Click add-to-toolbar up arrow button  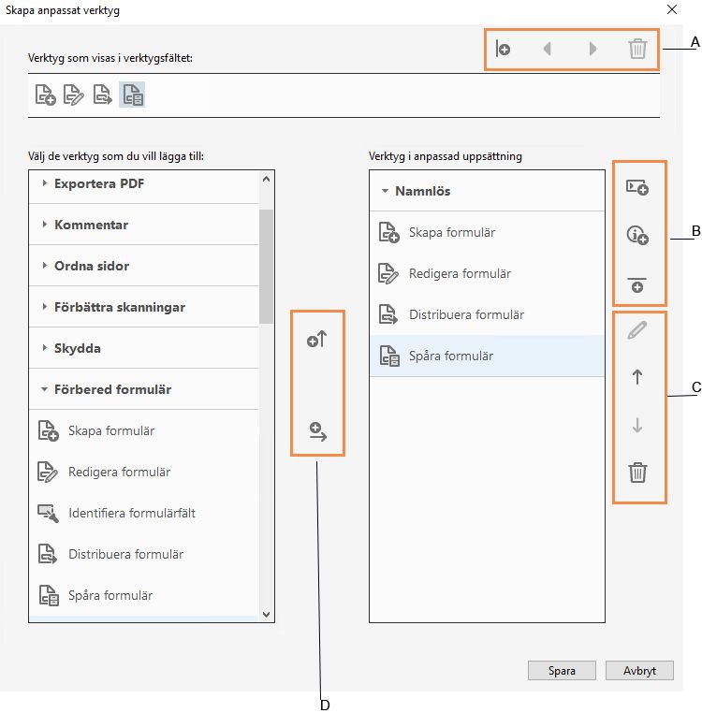316,341
